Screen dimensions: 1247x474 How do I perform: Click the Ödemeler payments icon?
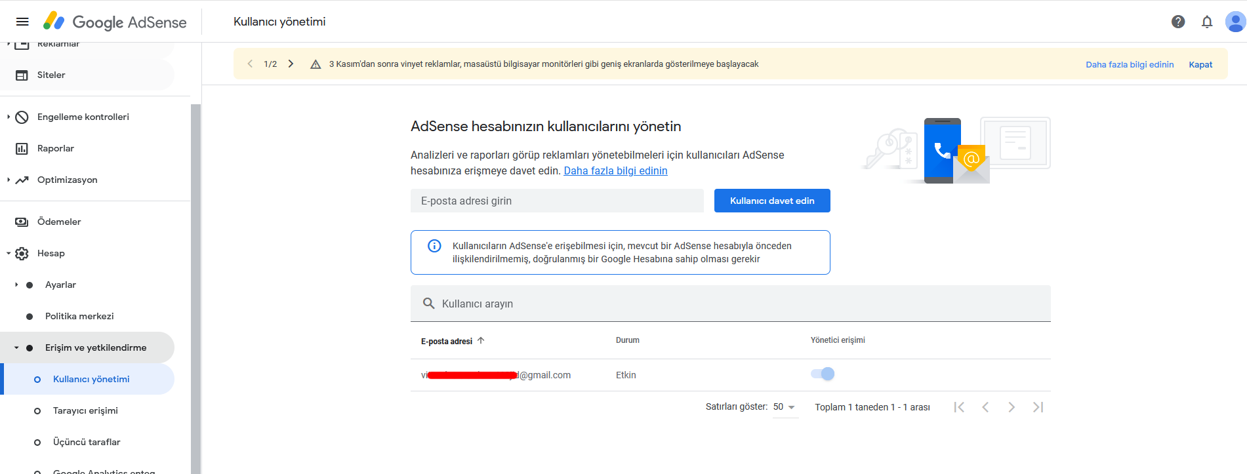(22, 222)
